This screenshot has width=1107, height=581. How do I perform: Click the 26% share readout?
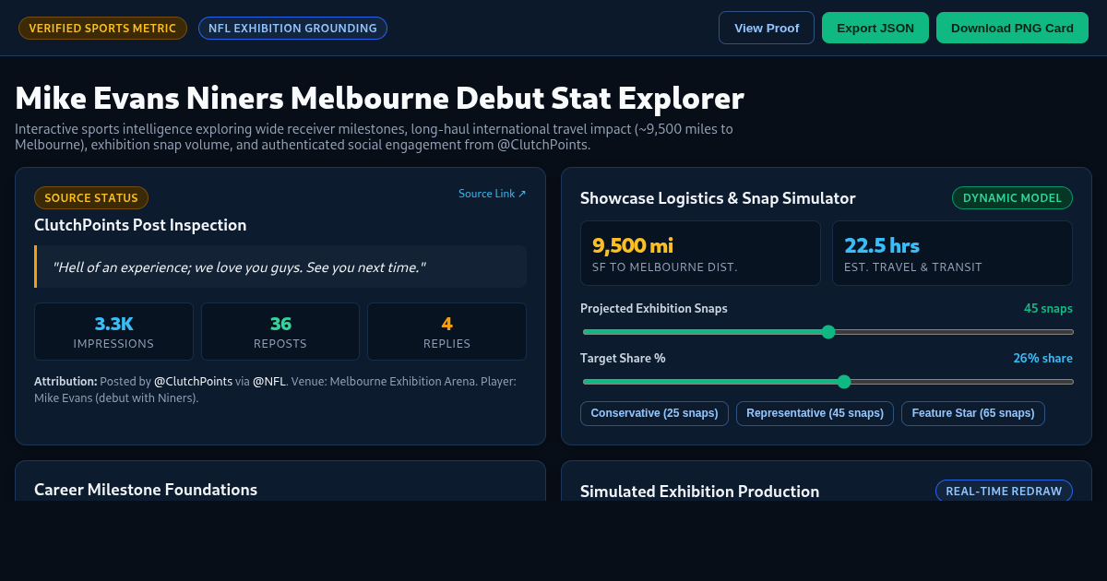point(1042,358)
